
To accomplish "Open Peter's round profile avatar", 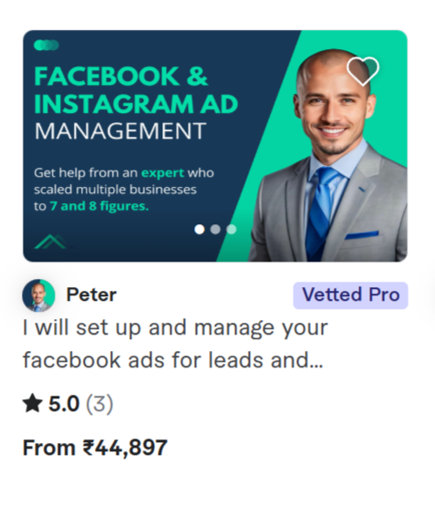I will pyautogui.click(x=38, y=295).
